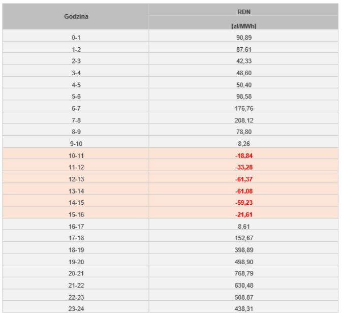The width and height of the screenshot is (342, 315).
Task: Select the 19-20 hour row
Action: tap(76, 261)
